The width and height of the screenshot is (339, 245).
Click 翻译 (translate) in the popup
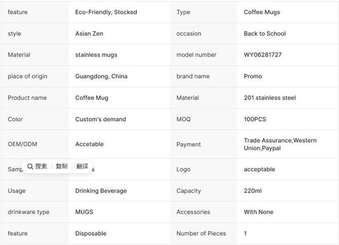tap(82, 167)
